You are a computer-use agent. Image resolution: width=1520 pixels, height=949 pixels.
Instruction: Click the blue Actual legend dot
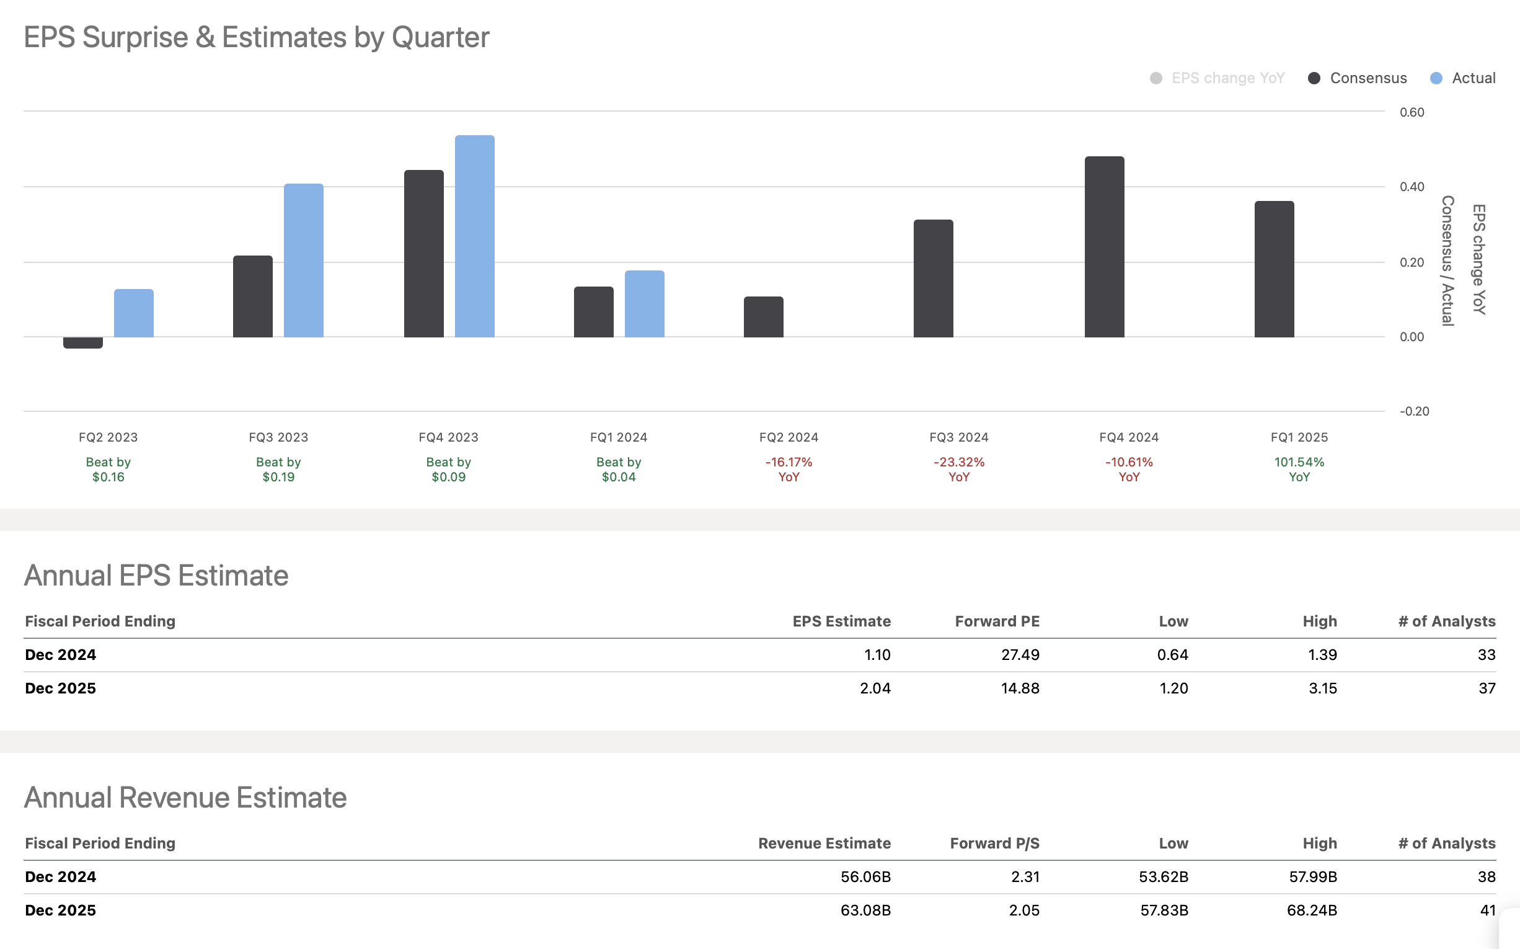pos(1436,78)
